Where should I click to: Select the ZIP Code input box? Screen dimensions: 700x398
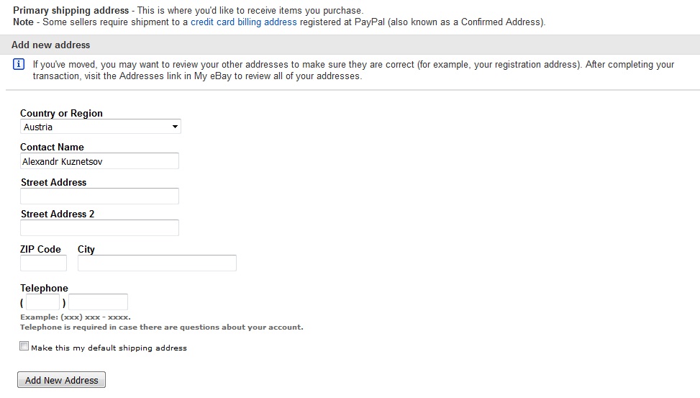tap(43, 263)
